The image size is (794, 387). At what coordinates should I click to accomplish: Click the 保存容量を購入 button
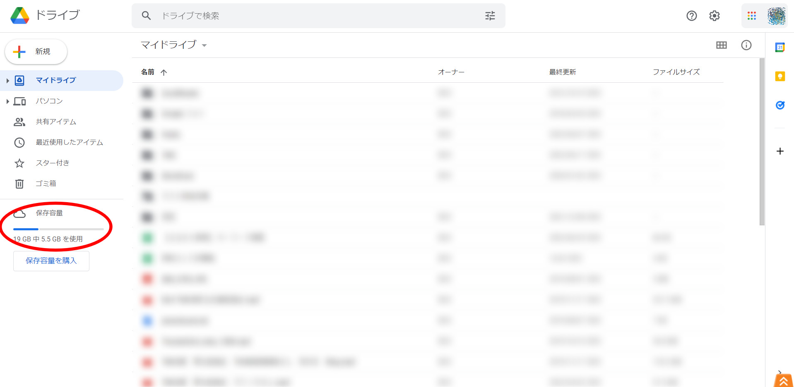[51, 261]
